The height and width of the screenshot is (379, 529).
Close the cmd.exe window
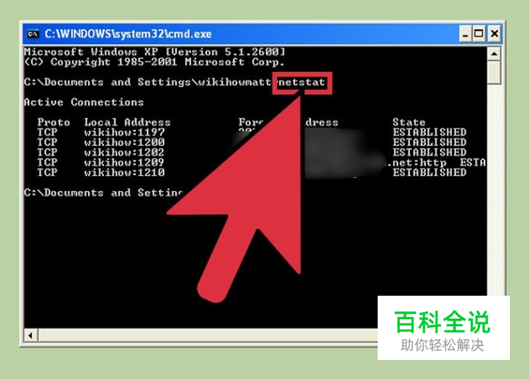point(495,34)
